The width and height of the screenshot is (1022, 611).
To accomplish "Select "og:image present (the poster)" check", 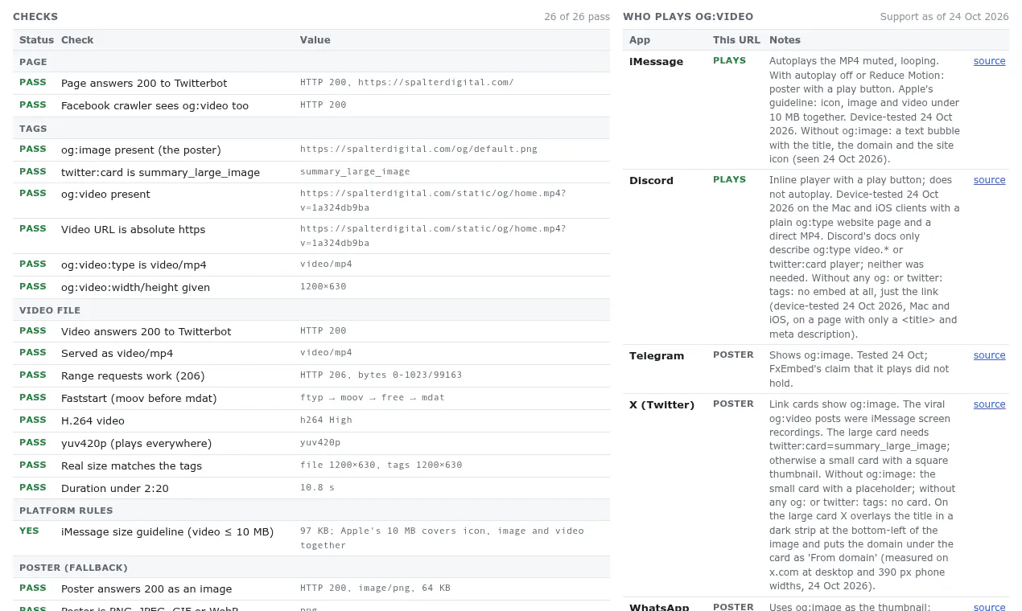I will pos(141,150).
